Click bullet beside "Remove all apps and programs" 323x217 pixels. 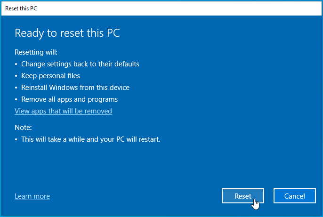16,99
